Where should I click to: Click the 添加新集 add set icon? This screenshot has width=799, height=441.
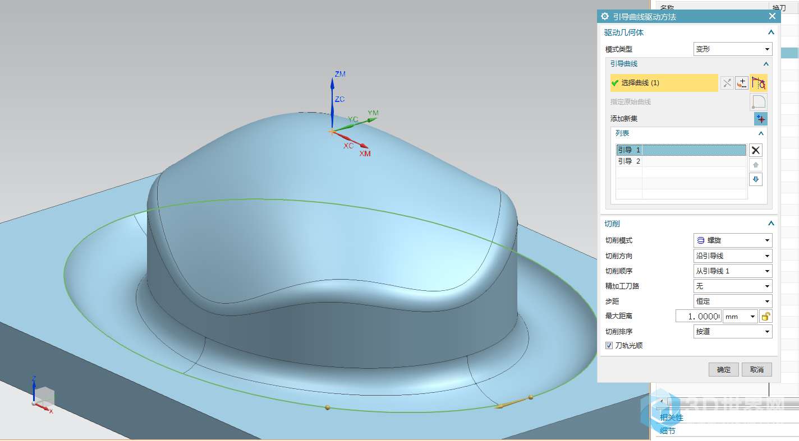pyautogui.click(x=760, y=119)
